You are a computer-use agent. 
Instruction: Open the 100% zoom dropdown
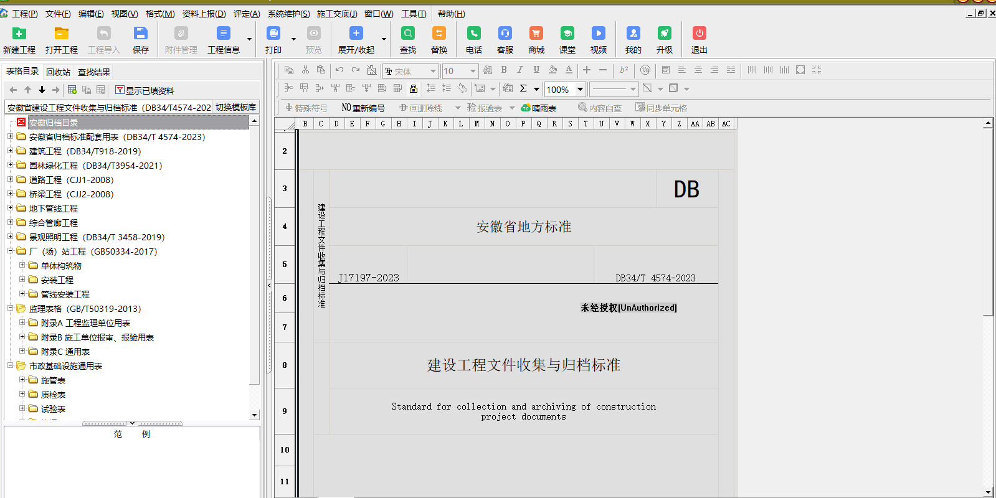pyautogui.click(x=580, y=89)
